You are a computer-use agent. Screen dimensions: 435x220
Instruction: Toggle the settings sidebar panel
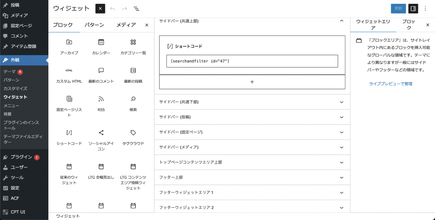tap(412, 8)
